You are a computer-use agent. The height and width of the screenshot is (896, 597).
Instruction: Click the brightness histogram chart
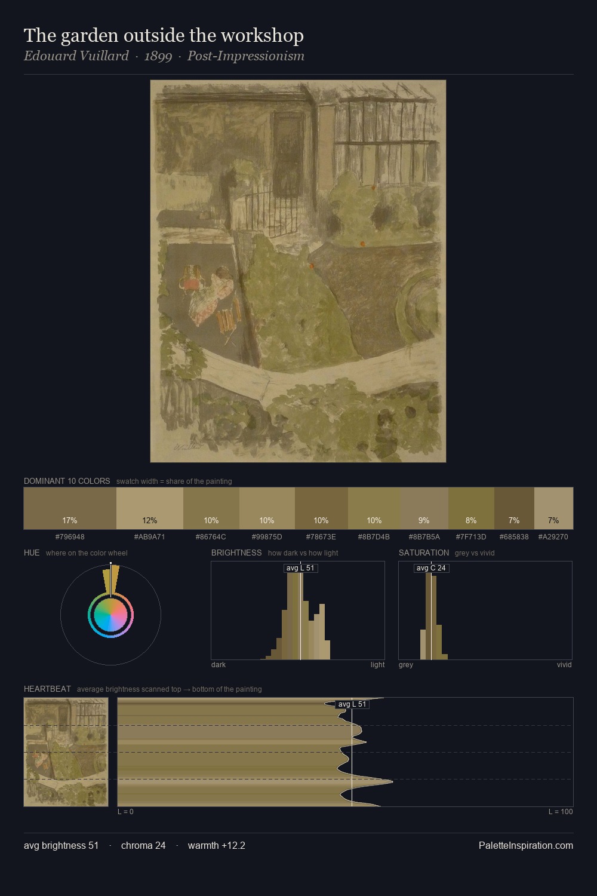pos(298,610)
